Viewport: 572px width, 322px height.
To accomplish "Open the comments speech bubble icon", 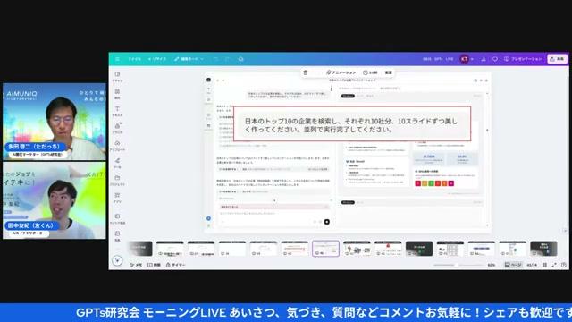I will pos(495,59).
